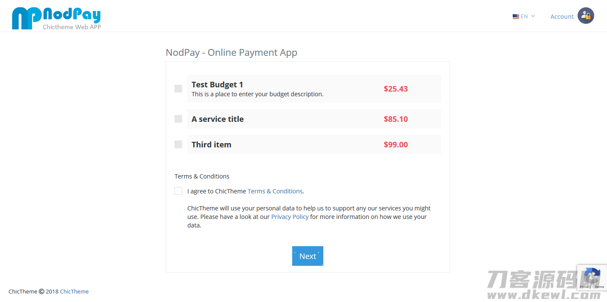Open reCAPTCHA Terms link
The height and width of the screenshot is (302, 607).
599,287
